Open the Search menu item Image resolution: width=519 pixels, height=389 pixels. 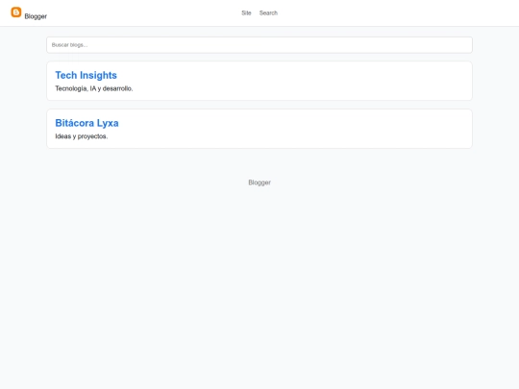pyautogui.click(x=268, y=12)
